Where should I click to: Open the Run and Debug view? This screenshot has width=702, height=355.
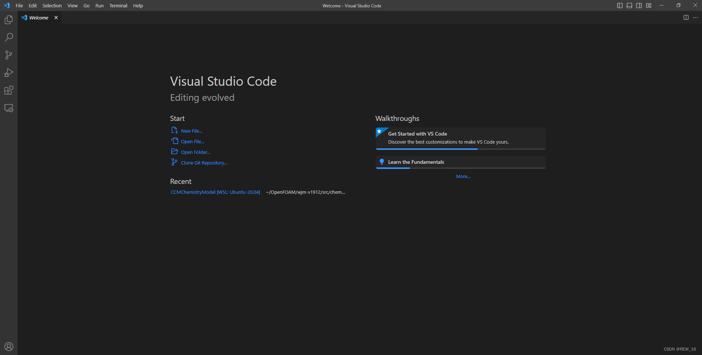(x=8, y=72)
